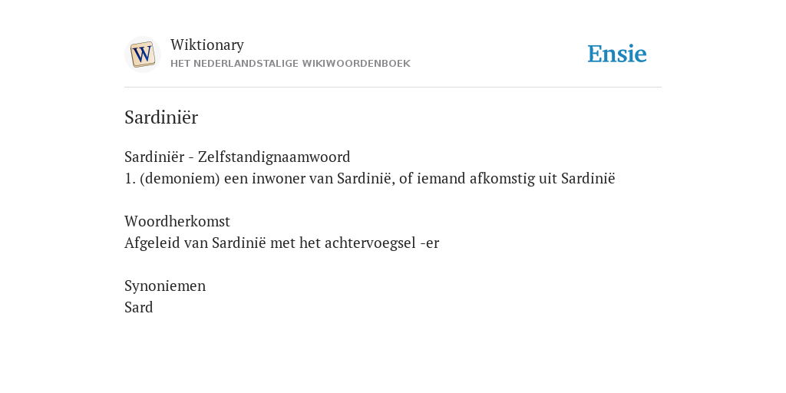Click the Wiktionary W tile logo icon
786x393 pixels.
coord(142,54)
